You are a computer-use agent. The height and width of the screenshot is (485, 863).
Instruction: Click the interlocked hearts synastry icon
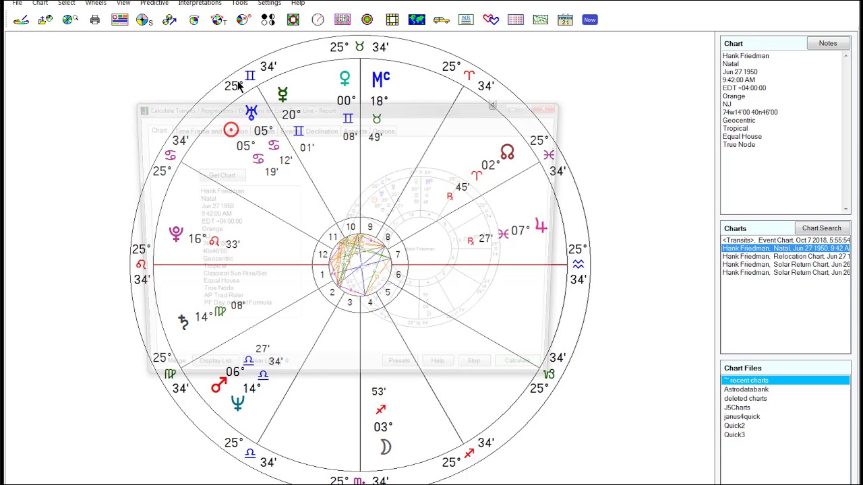point(491,20)
